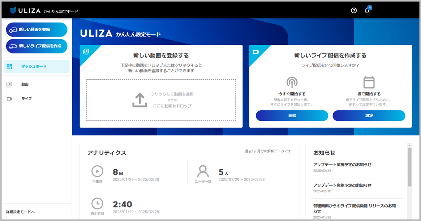Click the dashboard grid icon in sidebar
Image resolution: width=421 pixels, height=221 pixels.
pos(9,67)
